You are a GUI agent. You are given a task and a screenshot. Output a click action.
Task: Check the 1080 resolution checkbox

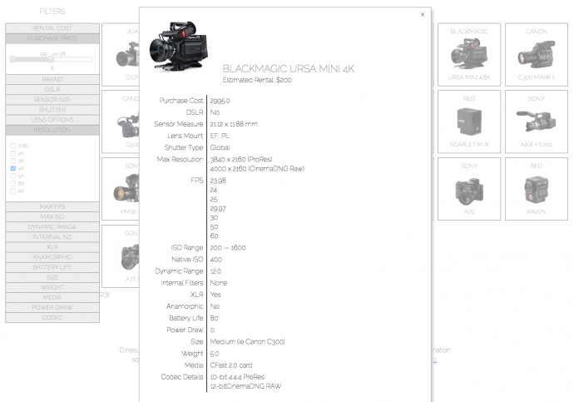[x=13, y=146]
